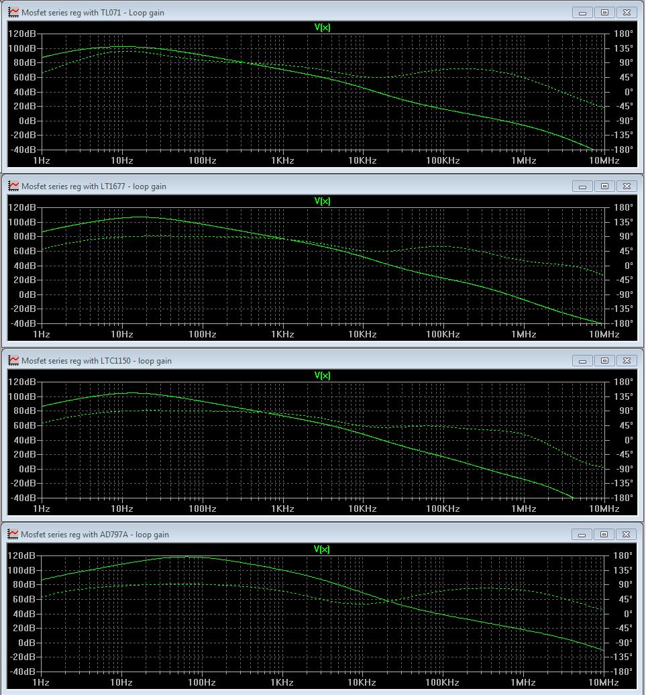Minimize the LTC1150 loop gain window
Screen dimensions: 646x695
point(583,361)
